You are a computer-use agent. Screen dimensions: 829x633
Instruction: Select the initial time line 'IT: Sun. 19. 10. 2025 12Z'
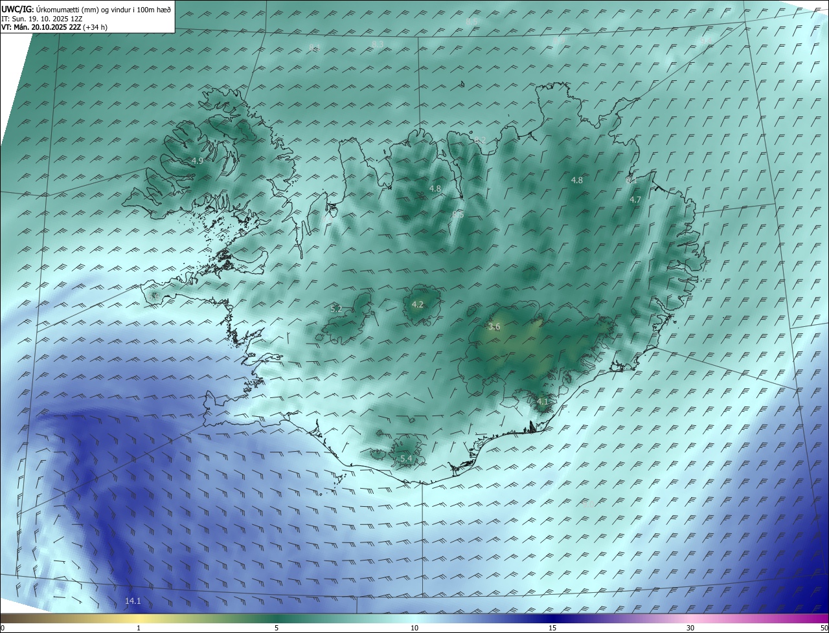point(42,18)
